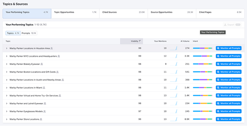247x126 pixels.
Task: Click visibility score 97
Action: (x=140, y=111)
